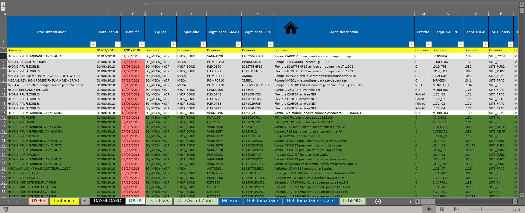Open the Titre_Intervention filter dropdown
The height and width of the screenshot is (213, 525).
[93, 44]
